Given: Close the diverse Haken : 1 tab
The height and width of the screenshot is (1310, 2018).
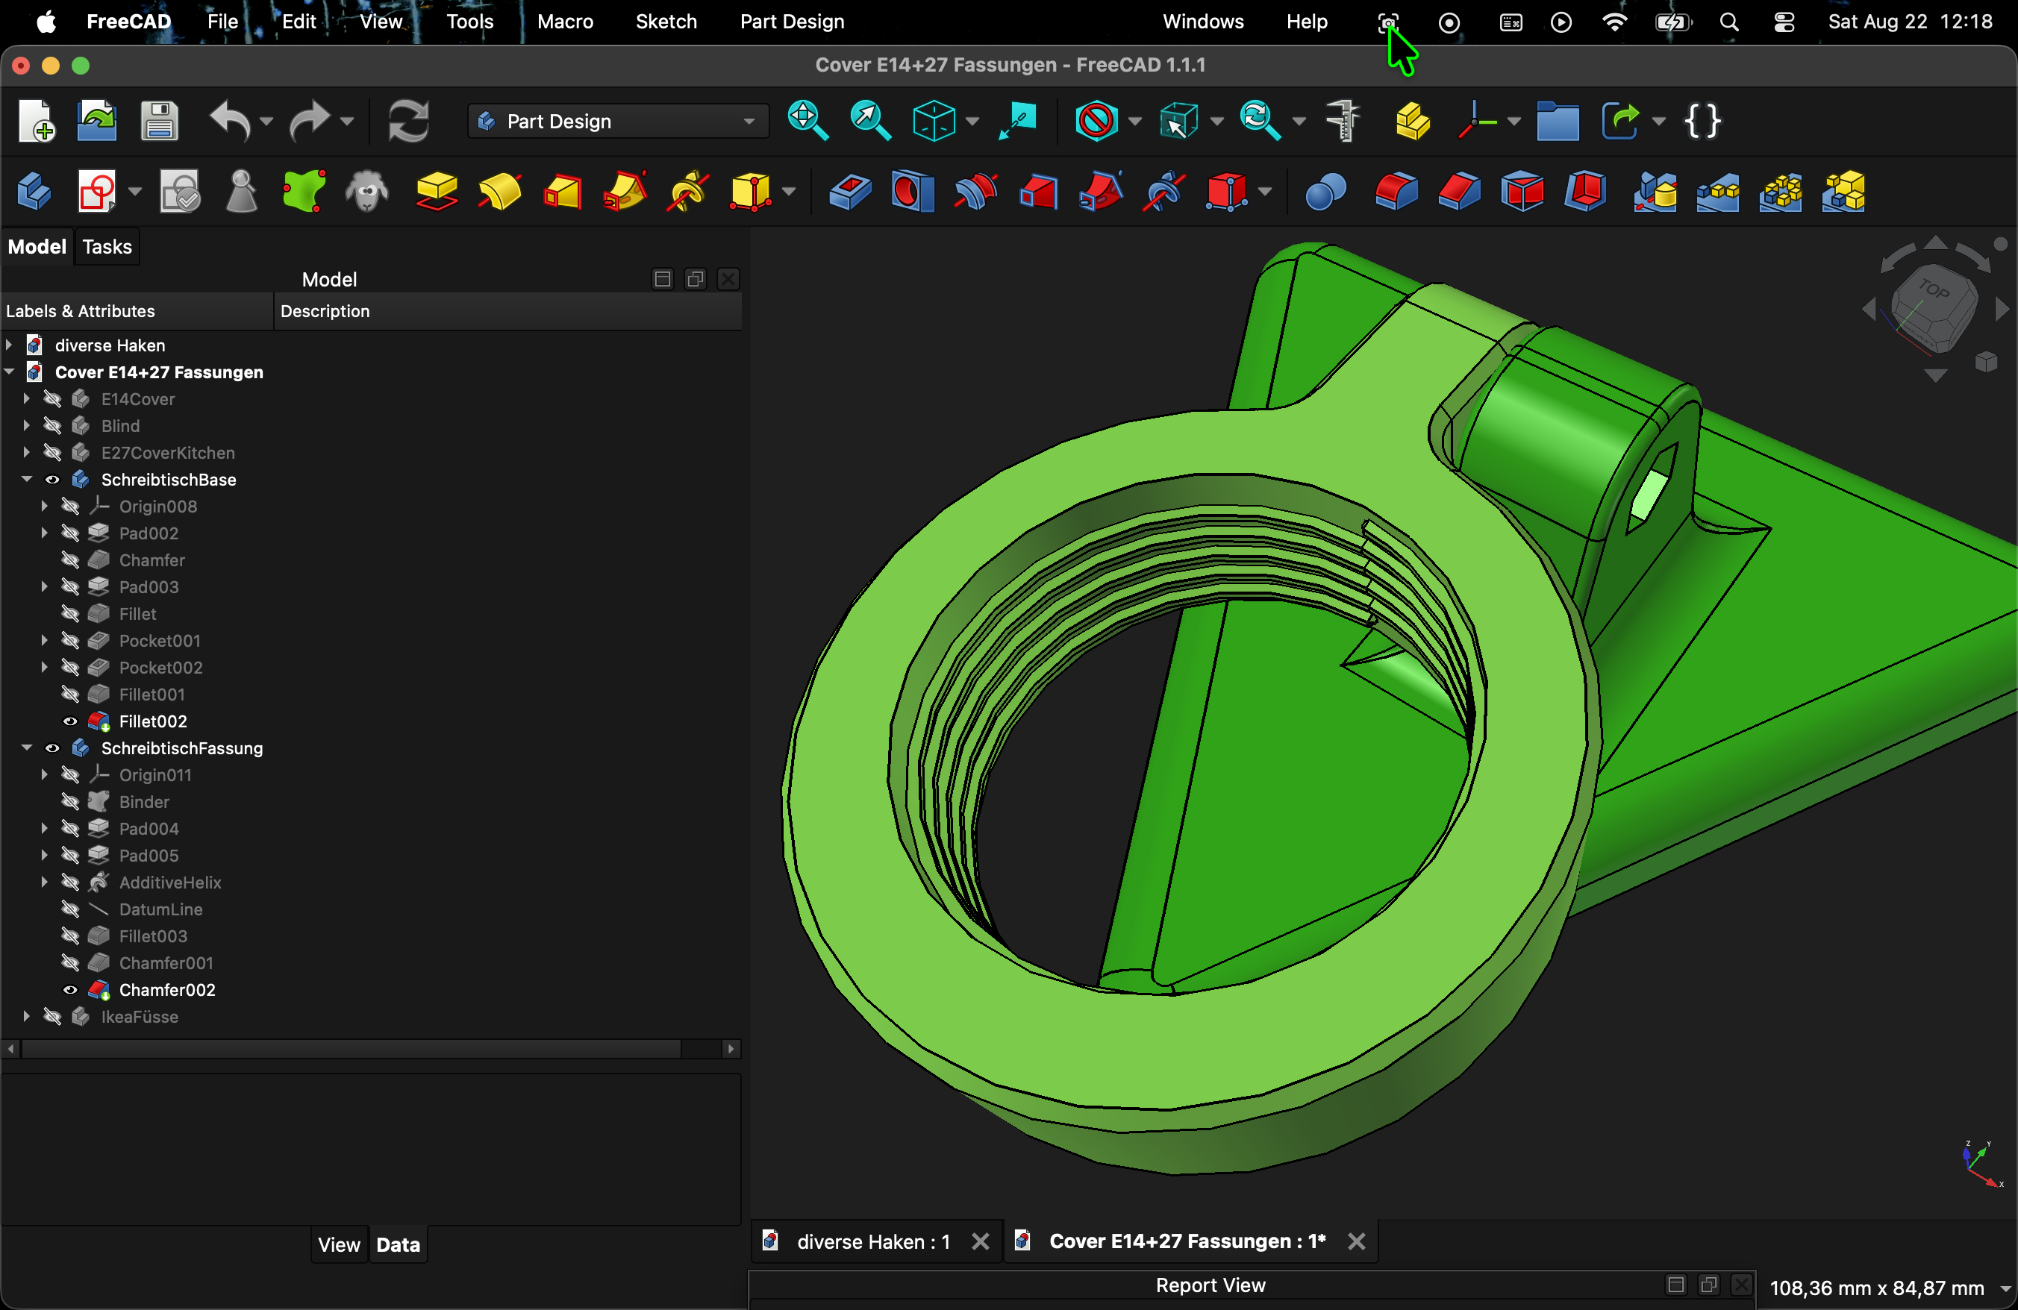Looking at the screenshot, I should 980,1241.
